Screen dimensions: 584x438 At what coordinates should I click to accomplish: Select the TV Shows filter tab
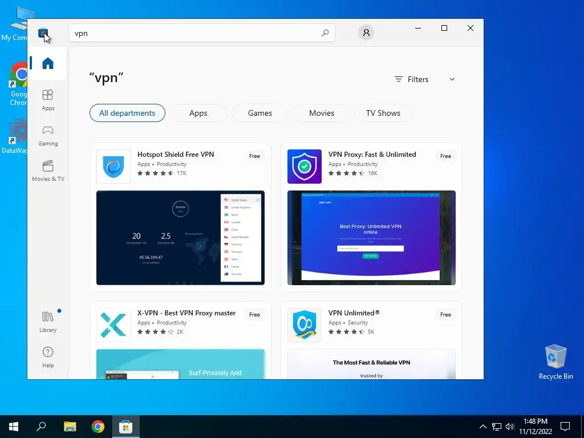(383, 113)
